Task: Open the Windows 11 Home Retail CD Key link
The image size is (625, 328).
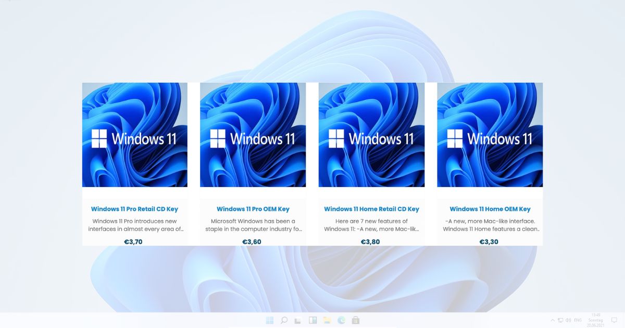Action: [371, 209]
